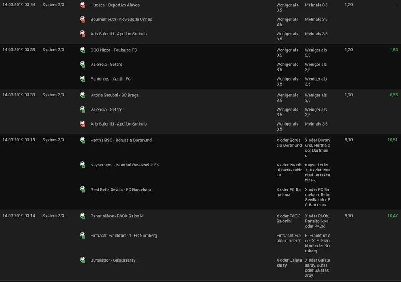Click the football icon beside Bursaspor - Galatasaray
This screenshot has height=282, width=401.
click(x=82, y=260)
